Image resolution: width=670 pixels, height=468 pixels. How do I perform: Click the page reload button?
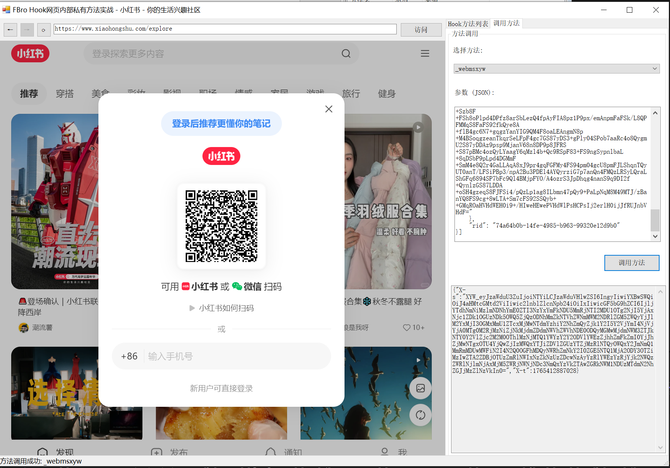[44, 29]
